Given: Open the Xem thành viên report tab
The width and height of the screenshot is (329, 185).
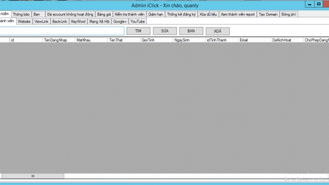Looking at the screenshot, I should [x=238, y=14].
